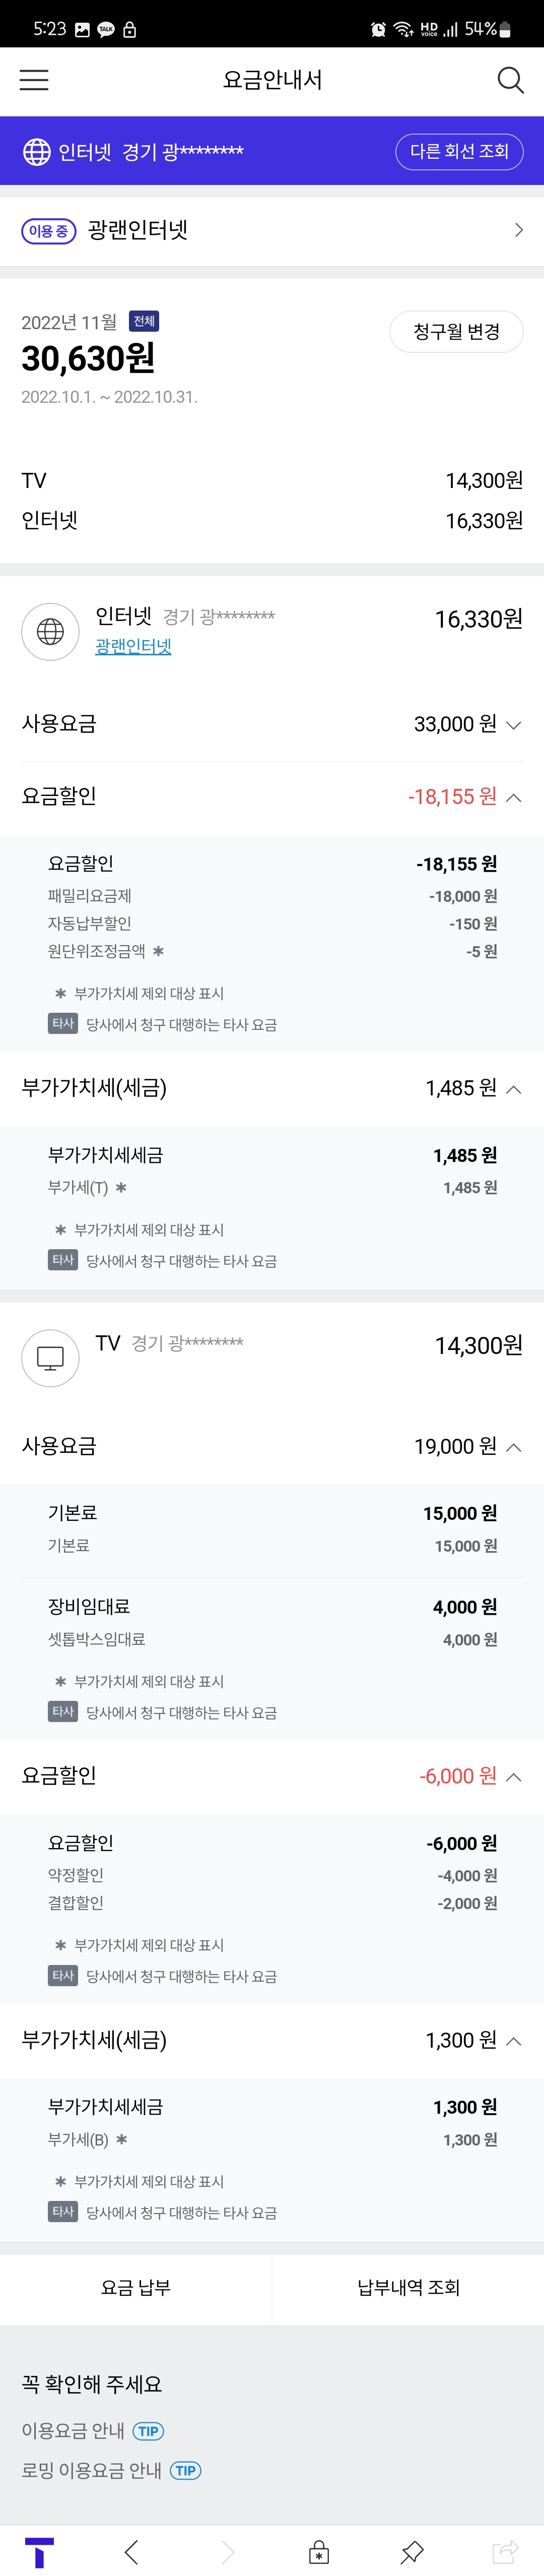Tap the TIP badge next to 이용요금 안내
544x2576 pixels.
[148, 2430]
